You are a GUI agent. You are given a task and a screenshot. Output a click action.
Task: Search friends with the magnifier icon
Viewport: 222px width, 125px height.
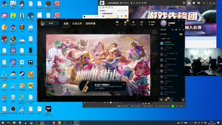point(183,30)
